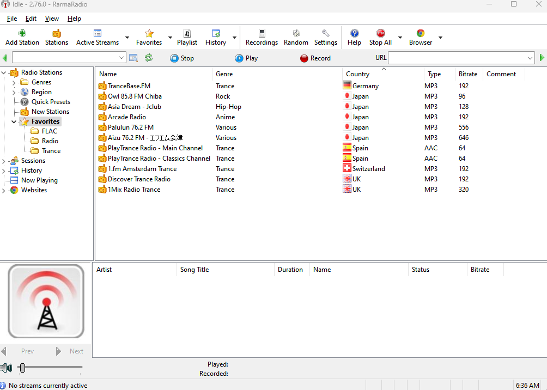Select the FLAC favorites folder

(49, 131)
